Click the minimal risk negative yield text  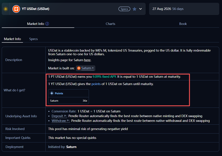coord(88,129)
